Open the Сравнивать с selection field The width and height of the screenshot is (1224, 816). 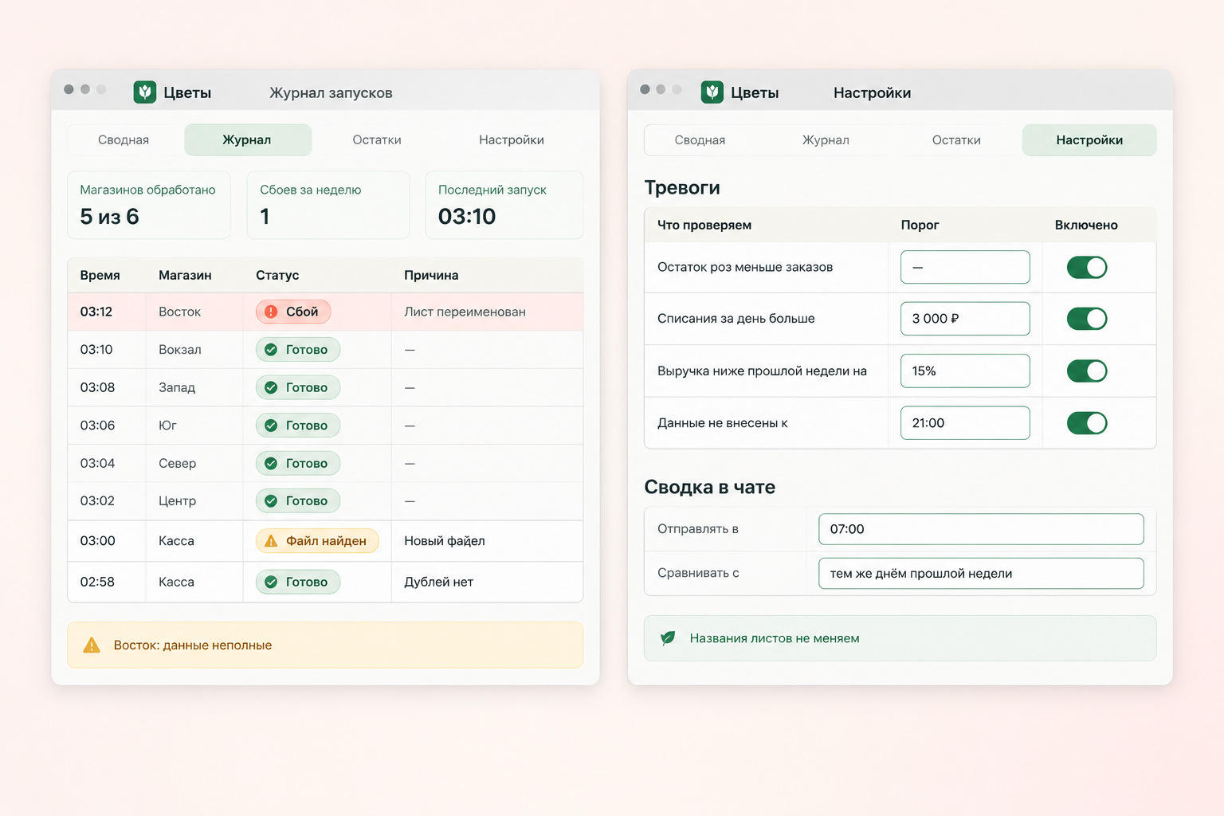click(981, 573)
